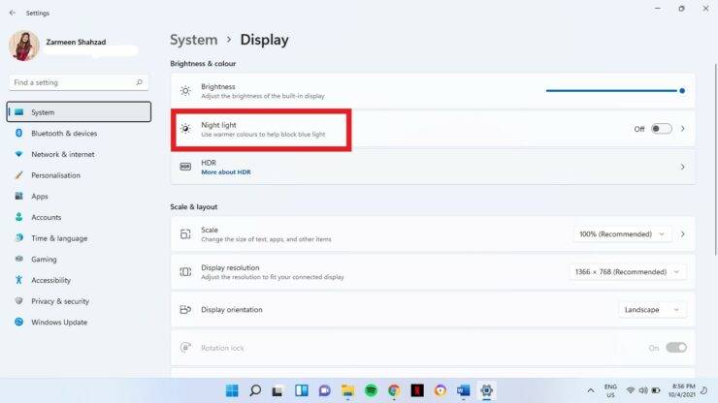Go to Windows Update in sidebar
718x403 pixels.
tap(59, 323)
